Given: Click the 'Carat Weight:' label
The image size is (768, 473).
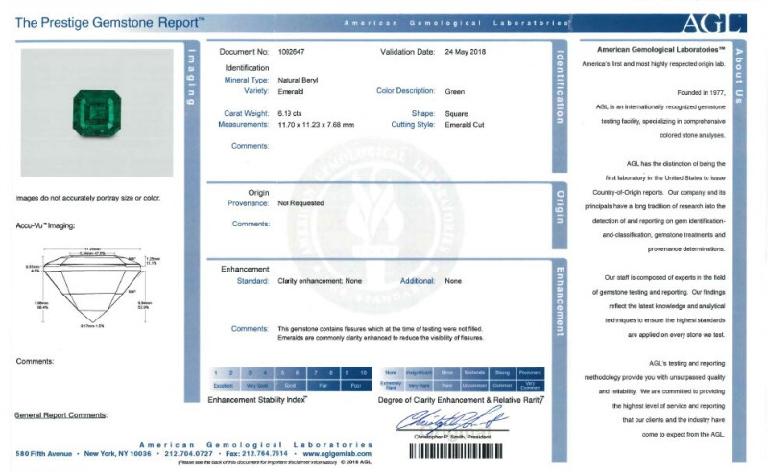Looking at the screenshot, I should 247,113.
